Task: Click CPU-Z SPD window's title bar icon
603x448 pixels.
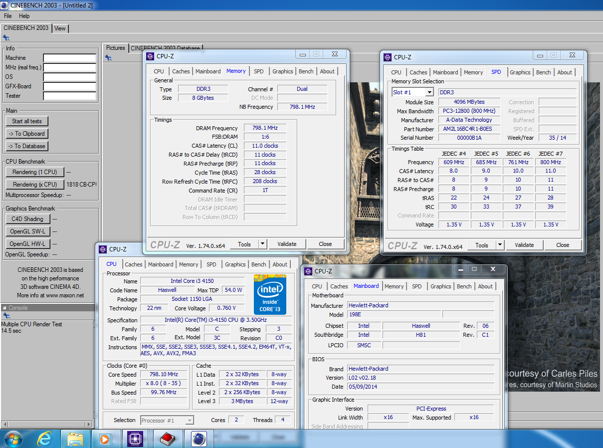Action: pos(388,57)
